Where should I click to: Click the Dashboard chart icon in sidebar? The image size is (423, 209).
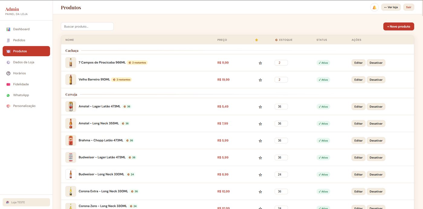coord(8,29)
